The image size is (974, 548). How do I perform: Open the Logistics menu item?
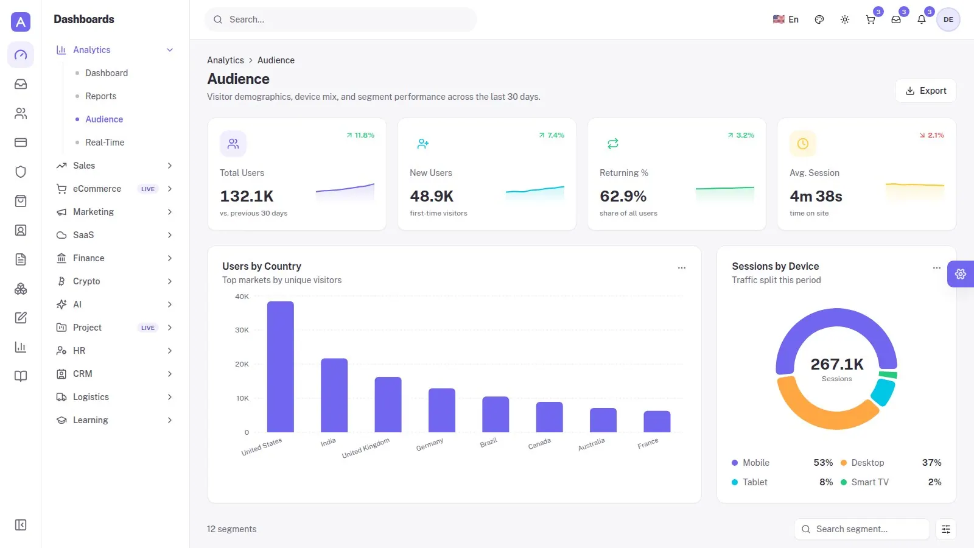(114, 397)
